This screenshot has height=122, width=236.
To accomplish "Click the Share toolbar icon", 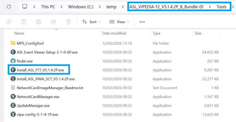I will pos(54,22).
